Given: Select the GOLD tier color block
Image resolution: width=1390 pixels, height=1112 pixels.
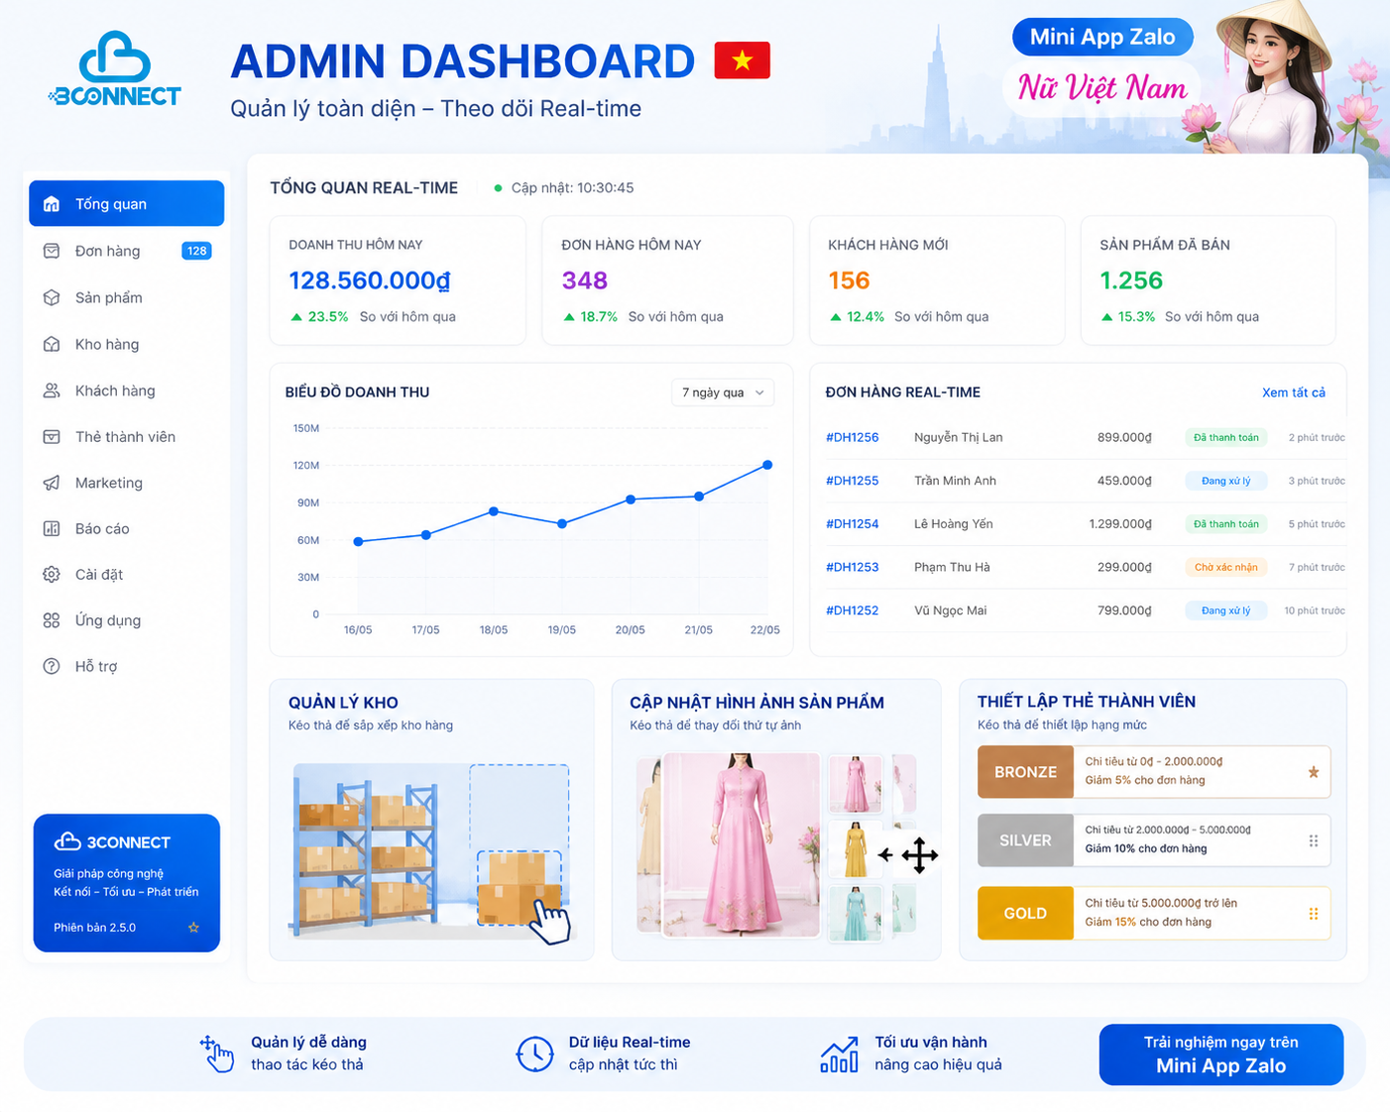Looking at the screenshot, I should tap(1025, 913).
